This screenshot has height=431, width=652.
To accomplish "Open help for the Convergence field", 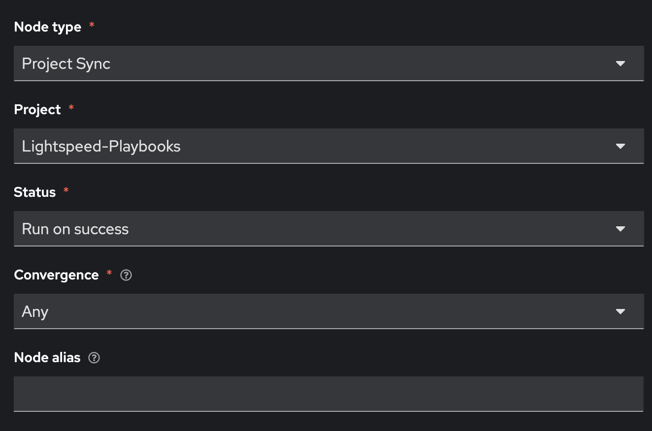I will point(126,275).
